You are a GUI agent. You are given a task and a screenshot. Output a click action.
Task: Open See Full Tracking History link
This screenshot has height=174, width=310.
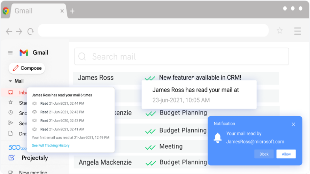(x=51, y=145)
